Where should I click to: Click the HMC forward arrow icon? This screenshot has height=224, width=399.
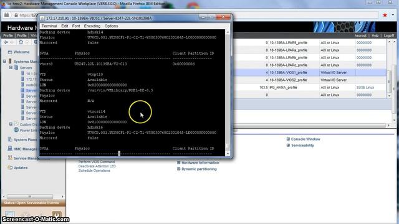pyautogui.click(x=12, y=42)
